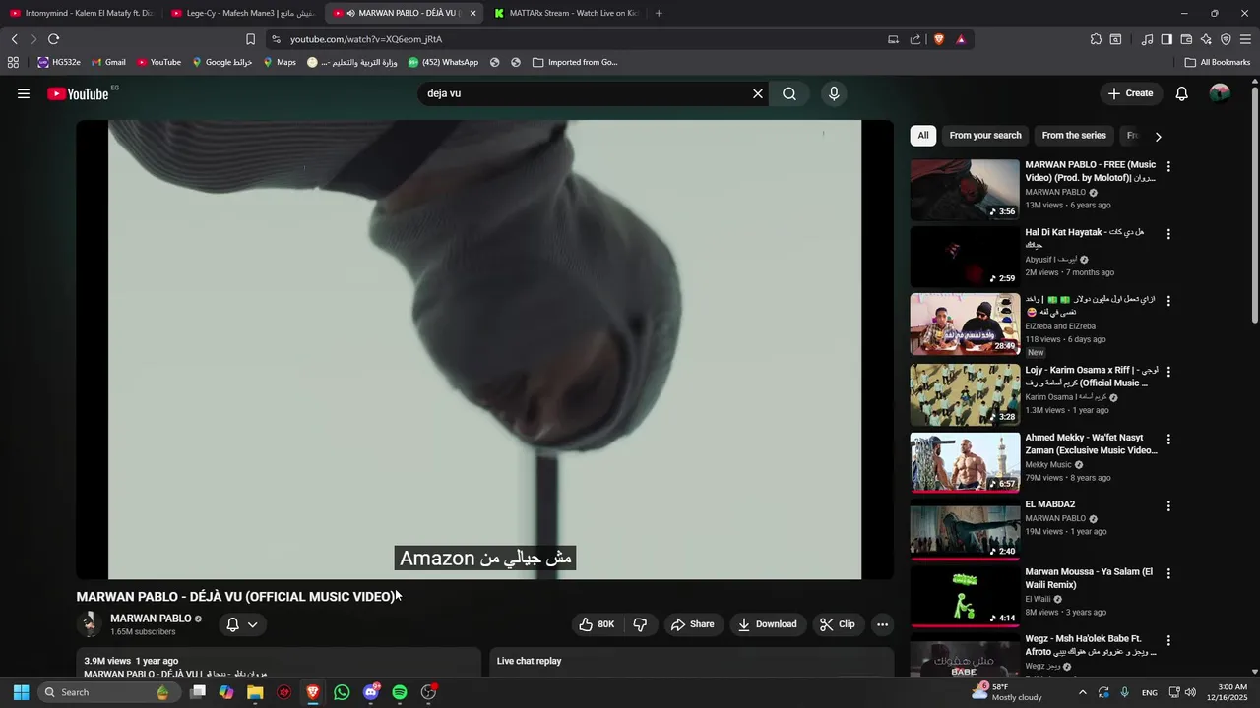Select 'From your search' filter chip
1260x708 pixels.
point(985,136)
